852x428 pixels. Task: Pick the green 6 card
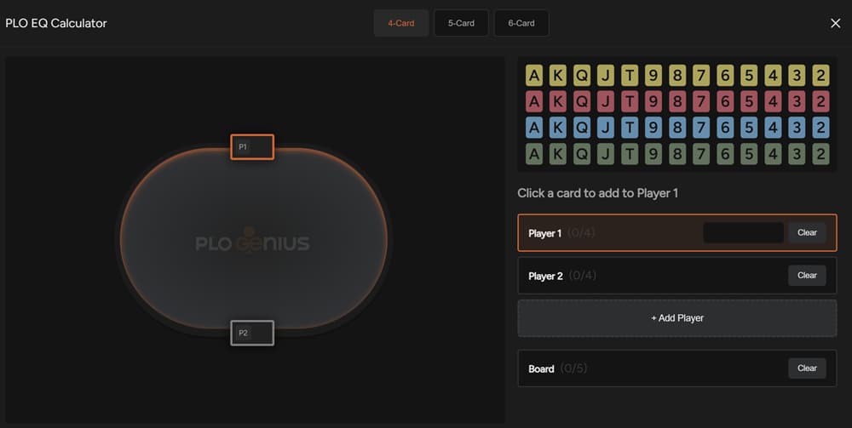pyautogui.click(x=725, y=154)
